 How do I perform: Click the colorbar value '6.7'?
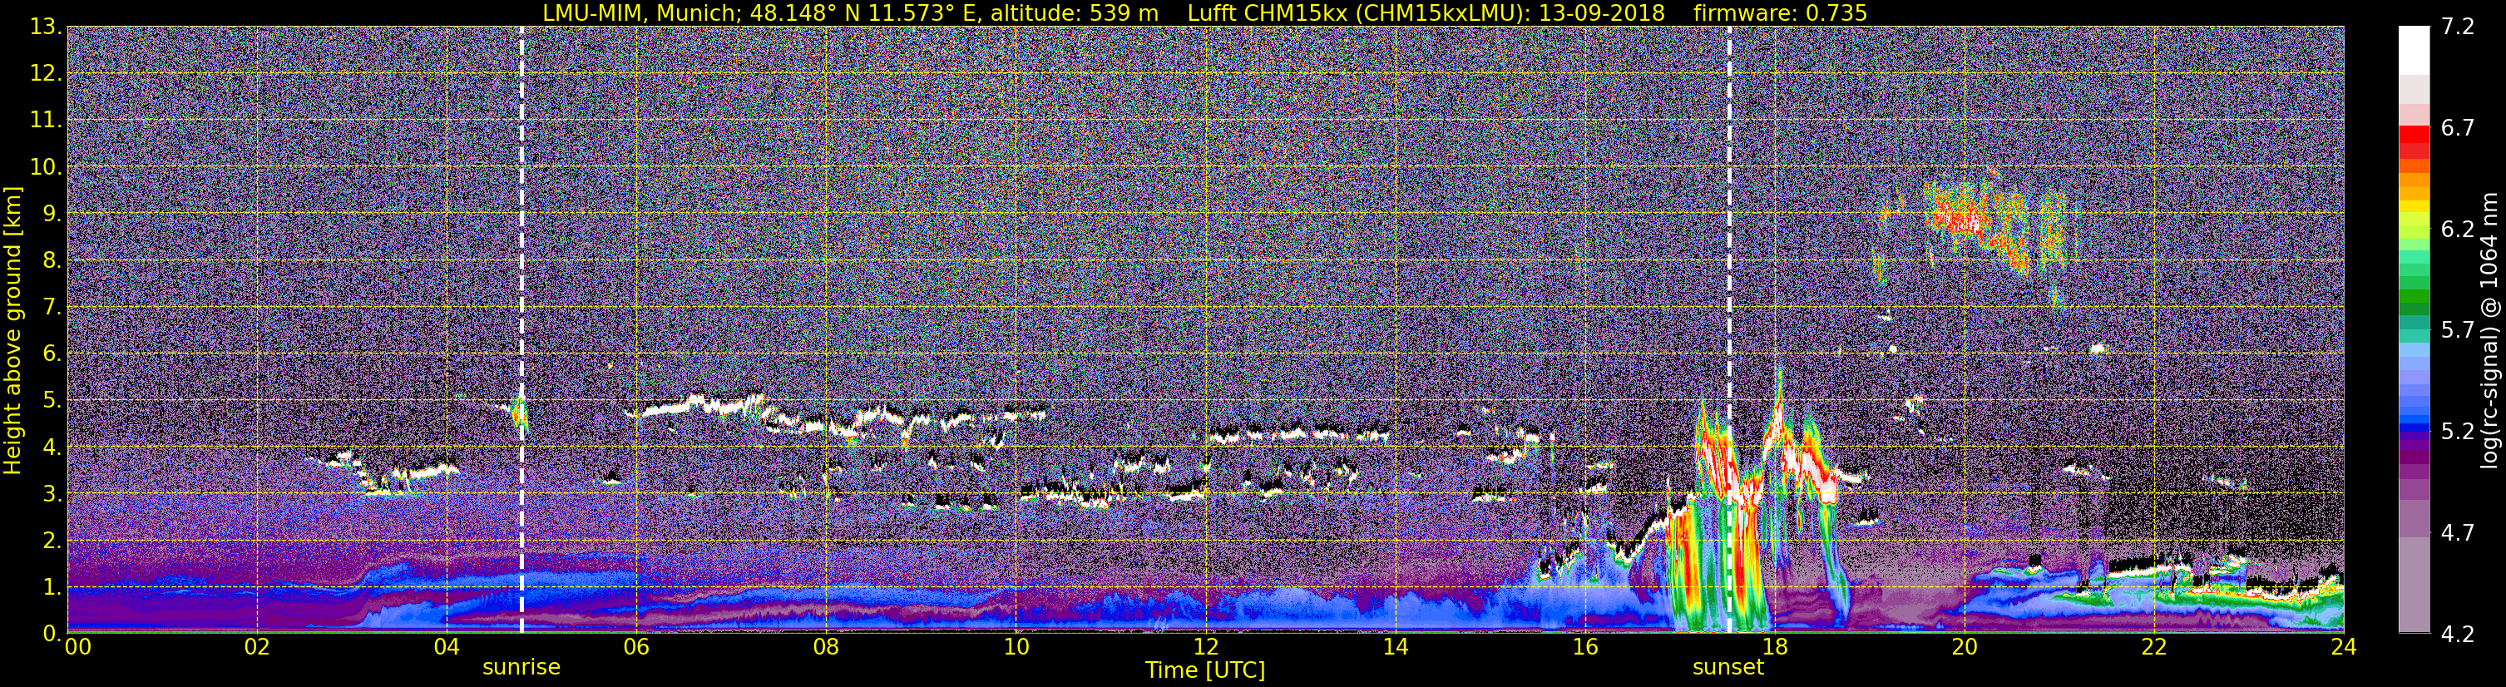[x=2458, y=127]
